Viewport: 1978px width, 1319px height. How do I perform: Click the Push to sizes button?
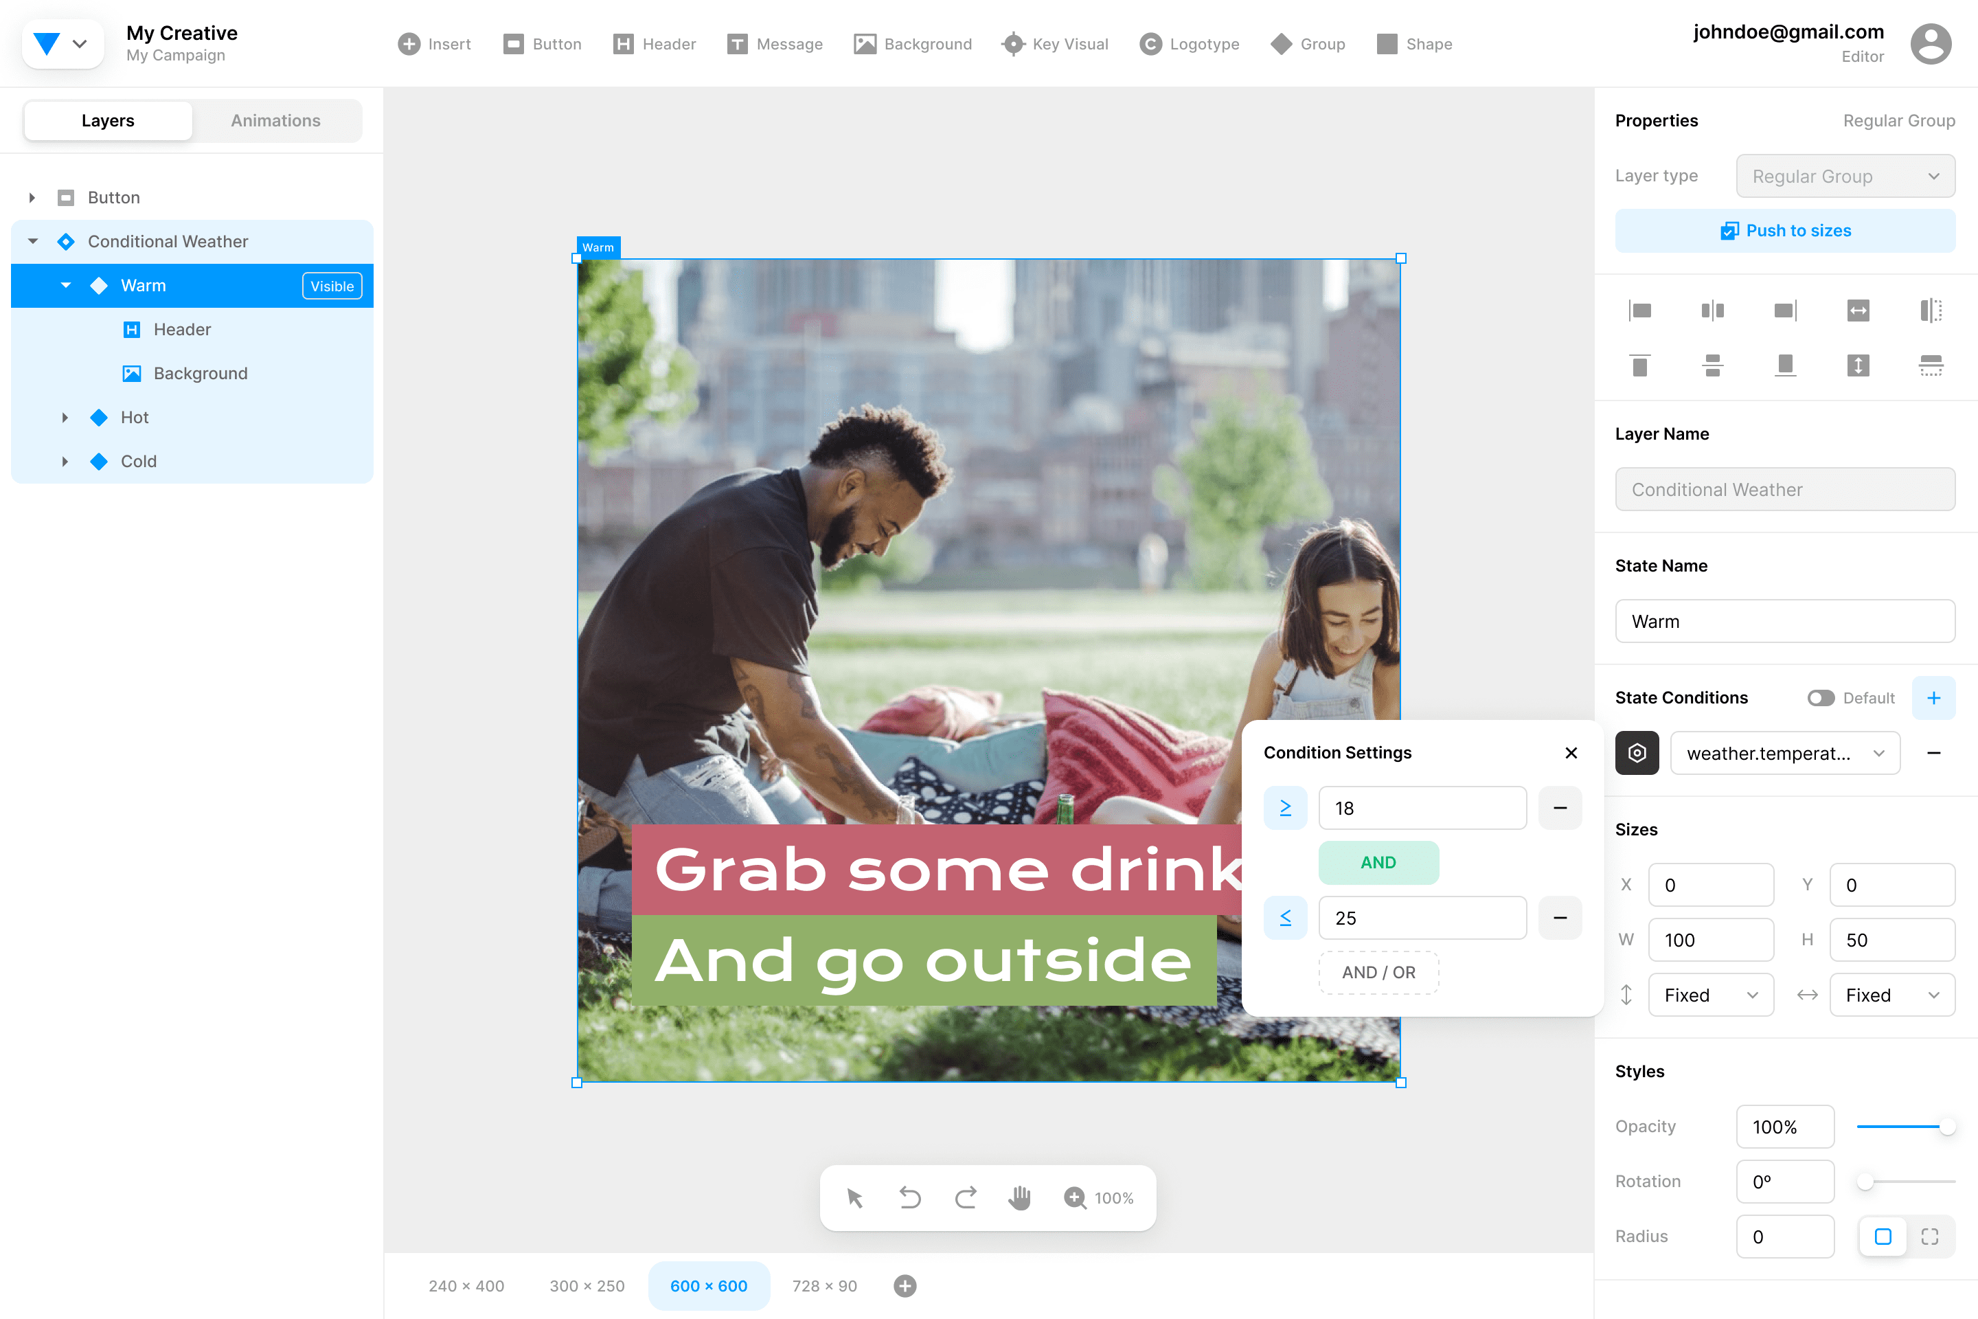1784,231
